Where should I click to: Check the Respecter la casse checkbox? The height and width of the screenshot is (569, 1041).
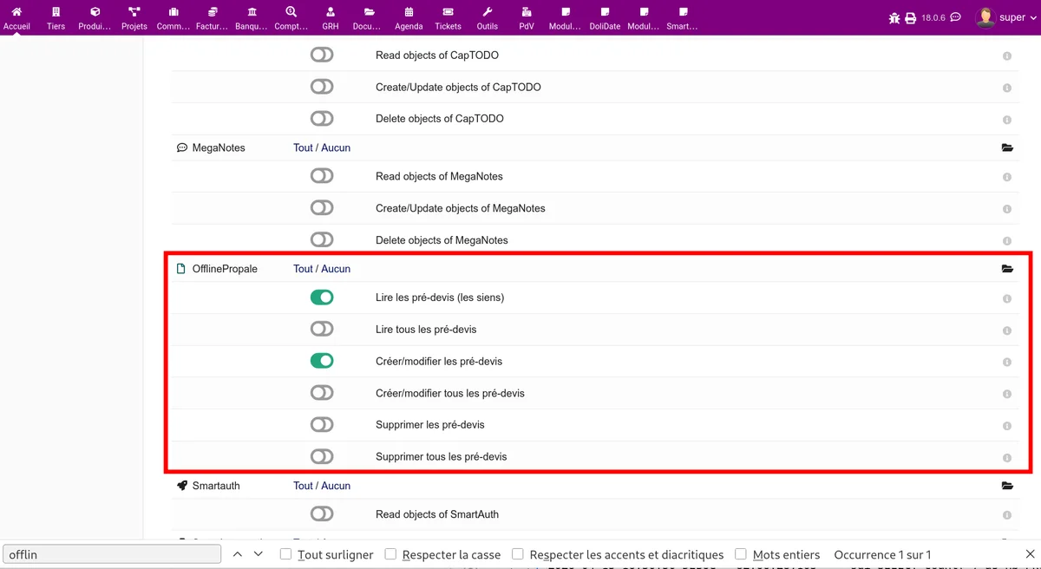(x=391, y=554)
